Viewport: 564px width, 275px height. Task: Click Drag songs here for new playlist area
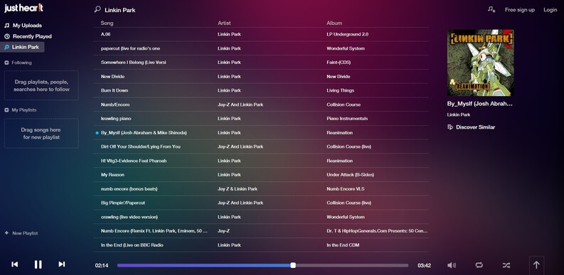pyautogui.click(x=41, y=134)
